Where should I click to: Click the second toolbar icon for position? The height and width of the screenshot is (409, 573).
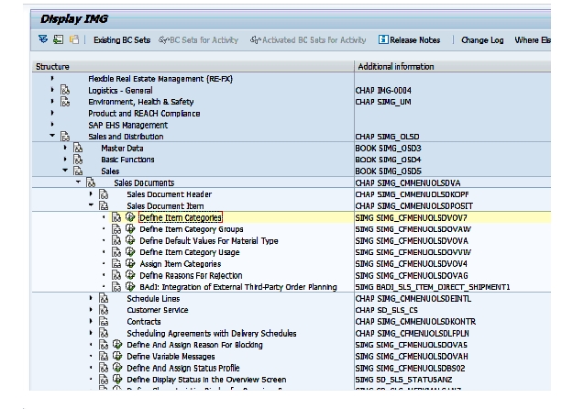tap(59, 39)
